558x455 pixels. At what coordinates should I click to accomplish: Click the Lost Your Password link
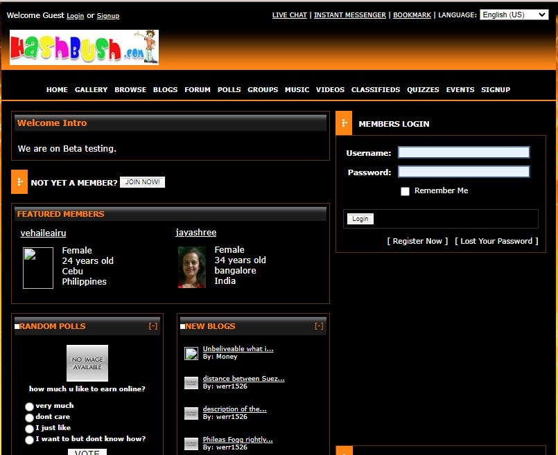tap(496, 241)
